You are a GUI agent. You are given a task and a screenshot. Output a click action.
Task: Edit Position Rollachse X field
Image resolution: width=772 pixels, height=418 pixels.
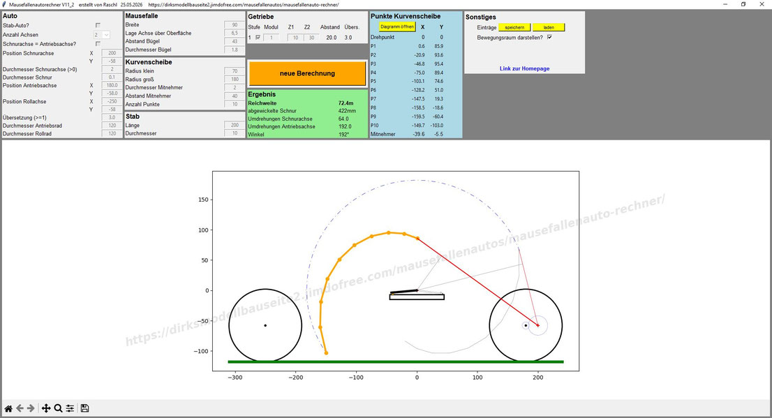click(x=112, y=101)
